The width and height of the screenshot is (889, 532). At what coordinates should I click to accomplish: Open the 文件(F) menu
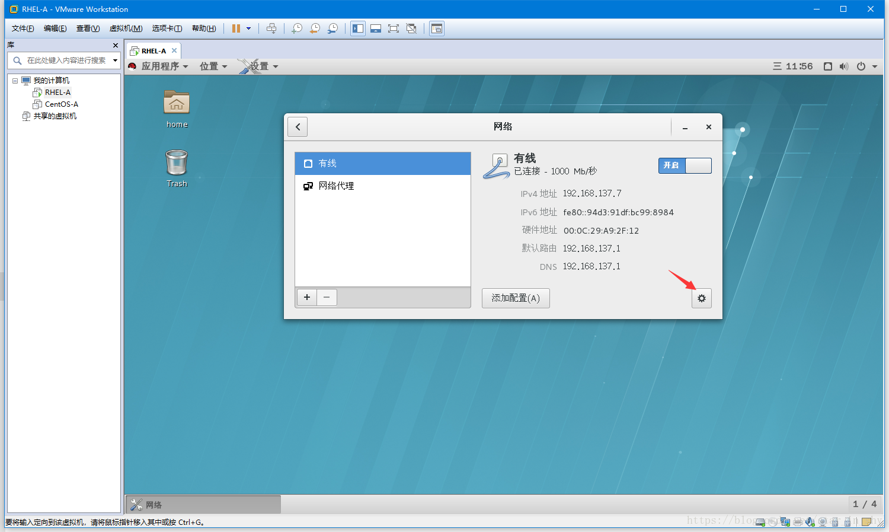23,28
